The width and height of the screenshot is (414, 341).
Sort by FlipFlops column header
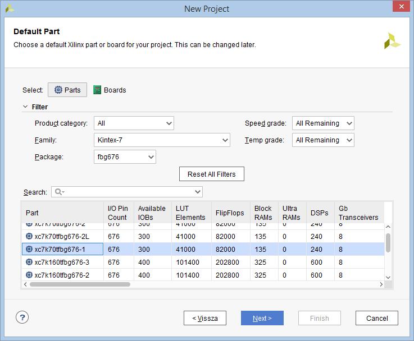[231, 213]
